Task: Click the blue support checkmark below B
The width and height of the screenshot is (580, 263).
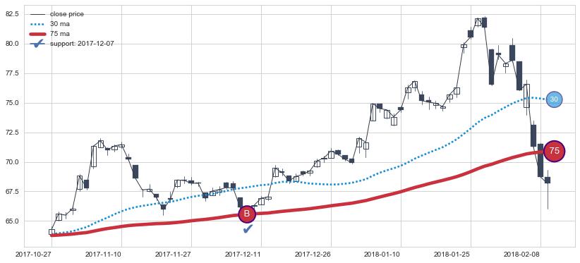Action: 248,228
